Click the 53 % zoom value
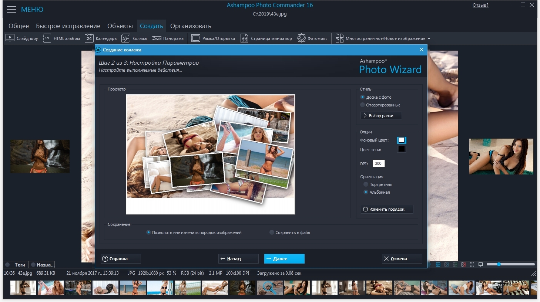Viewport: 540px width, 302px height. click(171, 273)
